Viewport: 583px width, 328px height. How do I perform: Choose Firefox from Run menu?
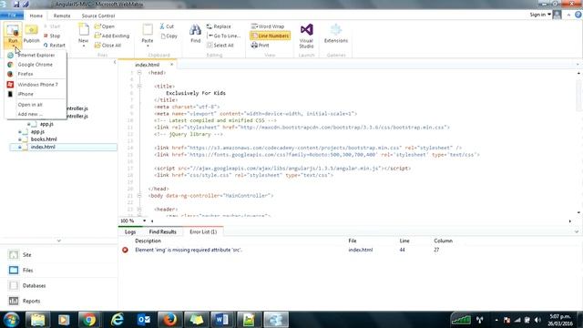point(26,74)
